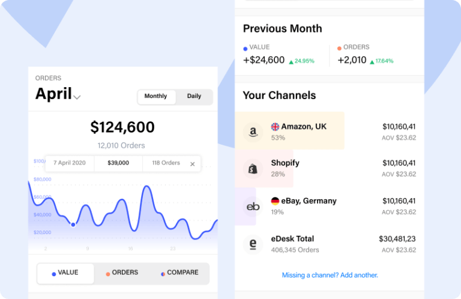Switch the view to Monthly

pyautogui.click(x=156, y=97)
